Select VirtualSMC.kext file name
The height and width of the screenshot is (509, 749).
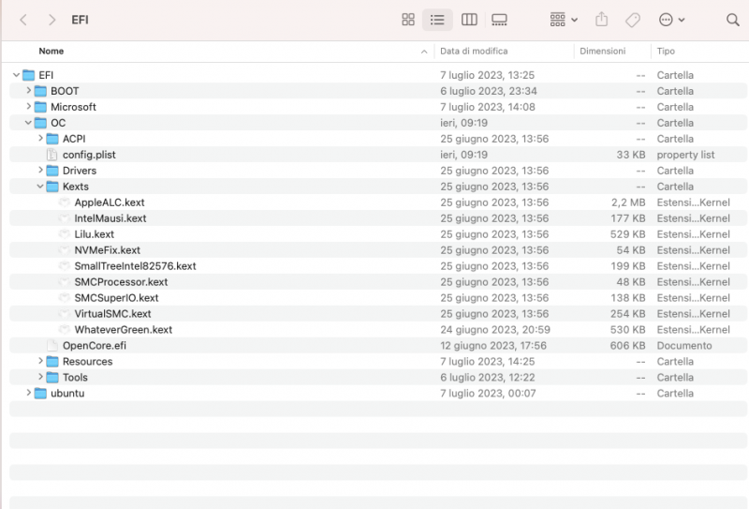pos(112,314)
